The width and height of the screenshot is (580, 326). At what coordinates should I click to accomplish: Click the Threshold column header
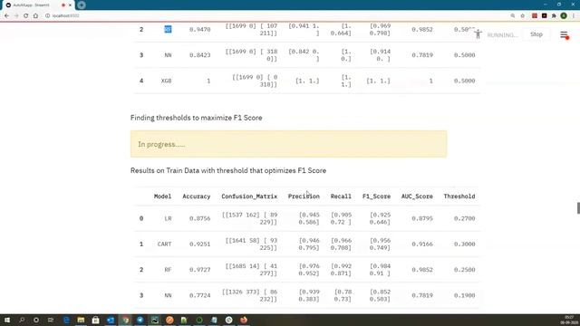[459, 197]
